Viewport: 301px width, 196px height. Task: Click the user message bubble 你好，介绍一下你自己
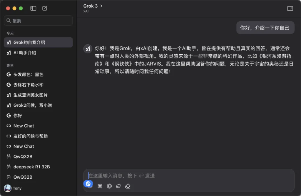[x=265, y=28]
